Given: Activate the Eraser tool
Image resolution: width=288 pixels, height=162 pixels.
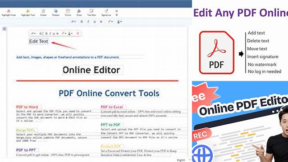Looking at the screenshot, I should point(43,13).
